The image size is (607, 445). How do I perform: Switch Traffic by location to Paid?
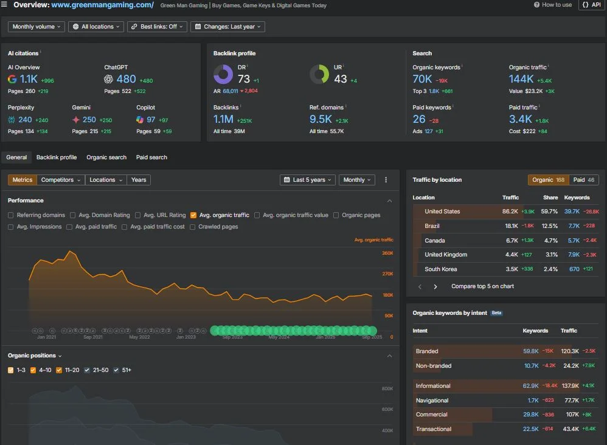583,179
